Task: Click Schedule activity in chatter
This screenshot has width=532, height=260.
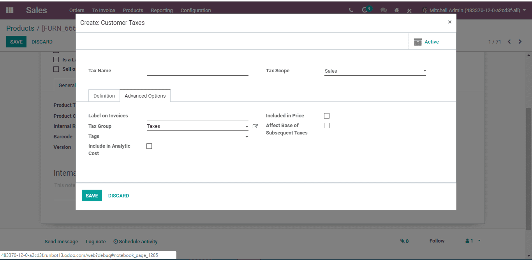Action: click(x=136, y=241)
